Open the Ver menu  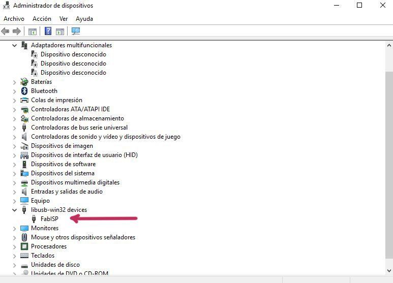(x=64, y=19)
